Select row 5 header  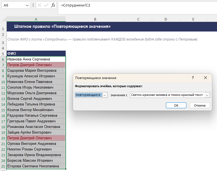[3, 53]
